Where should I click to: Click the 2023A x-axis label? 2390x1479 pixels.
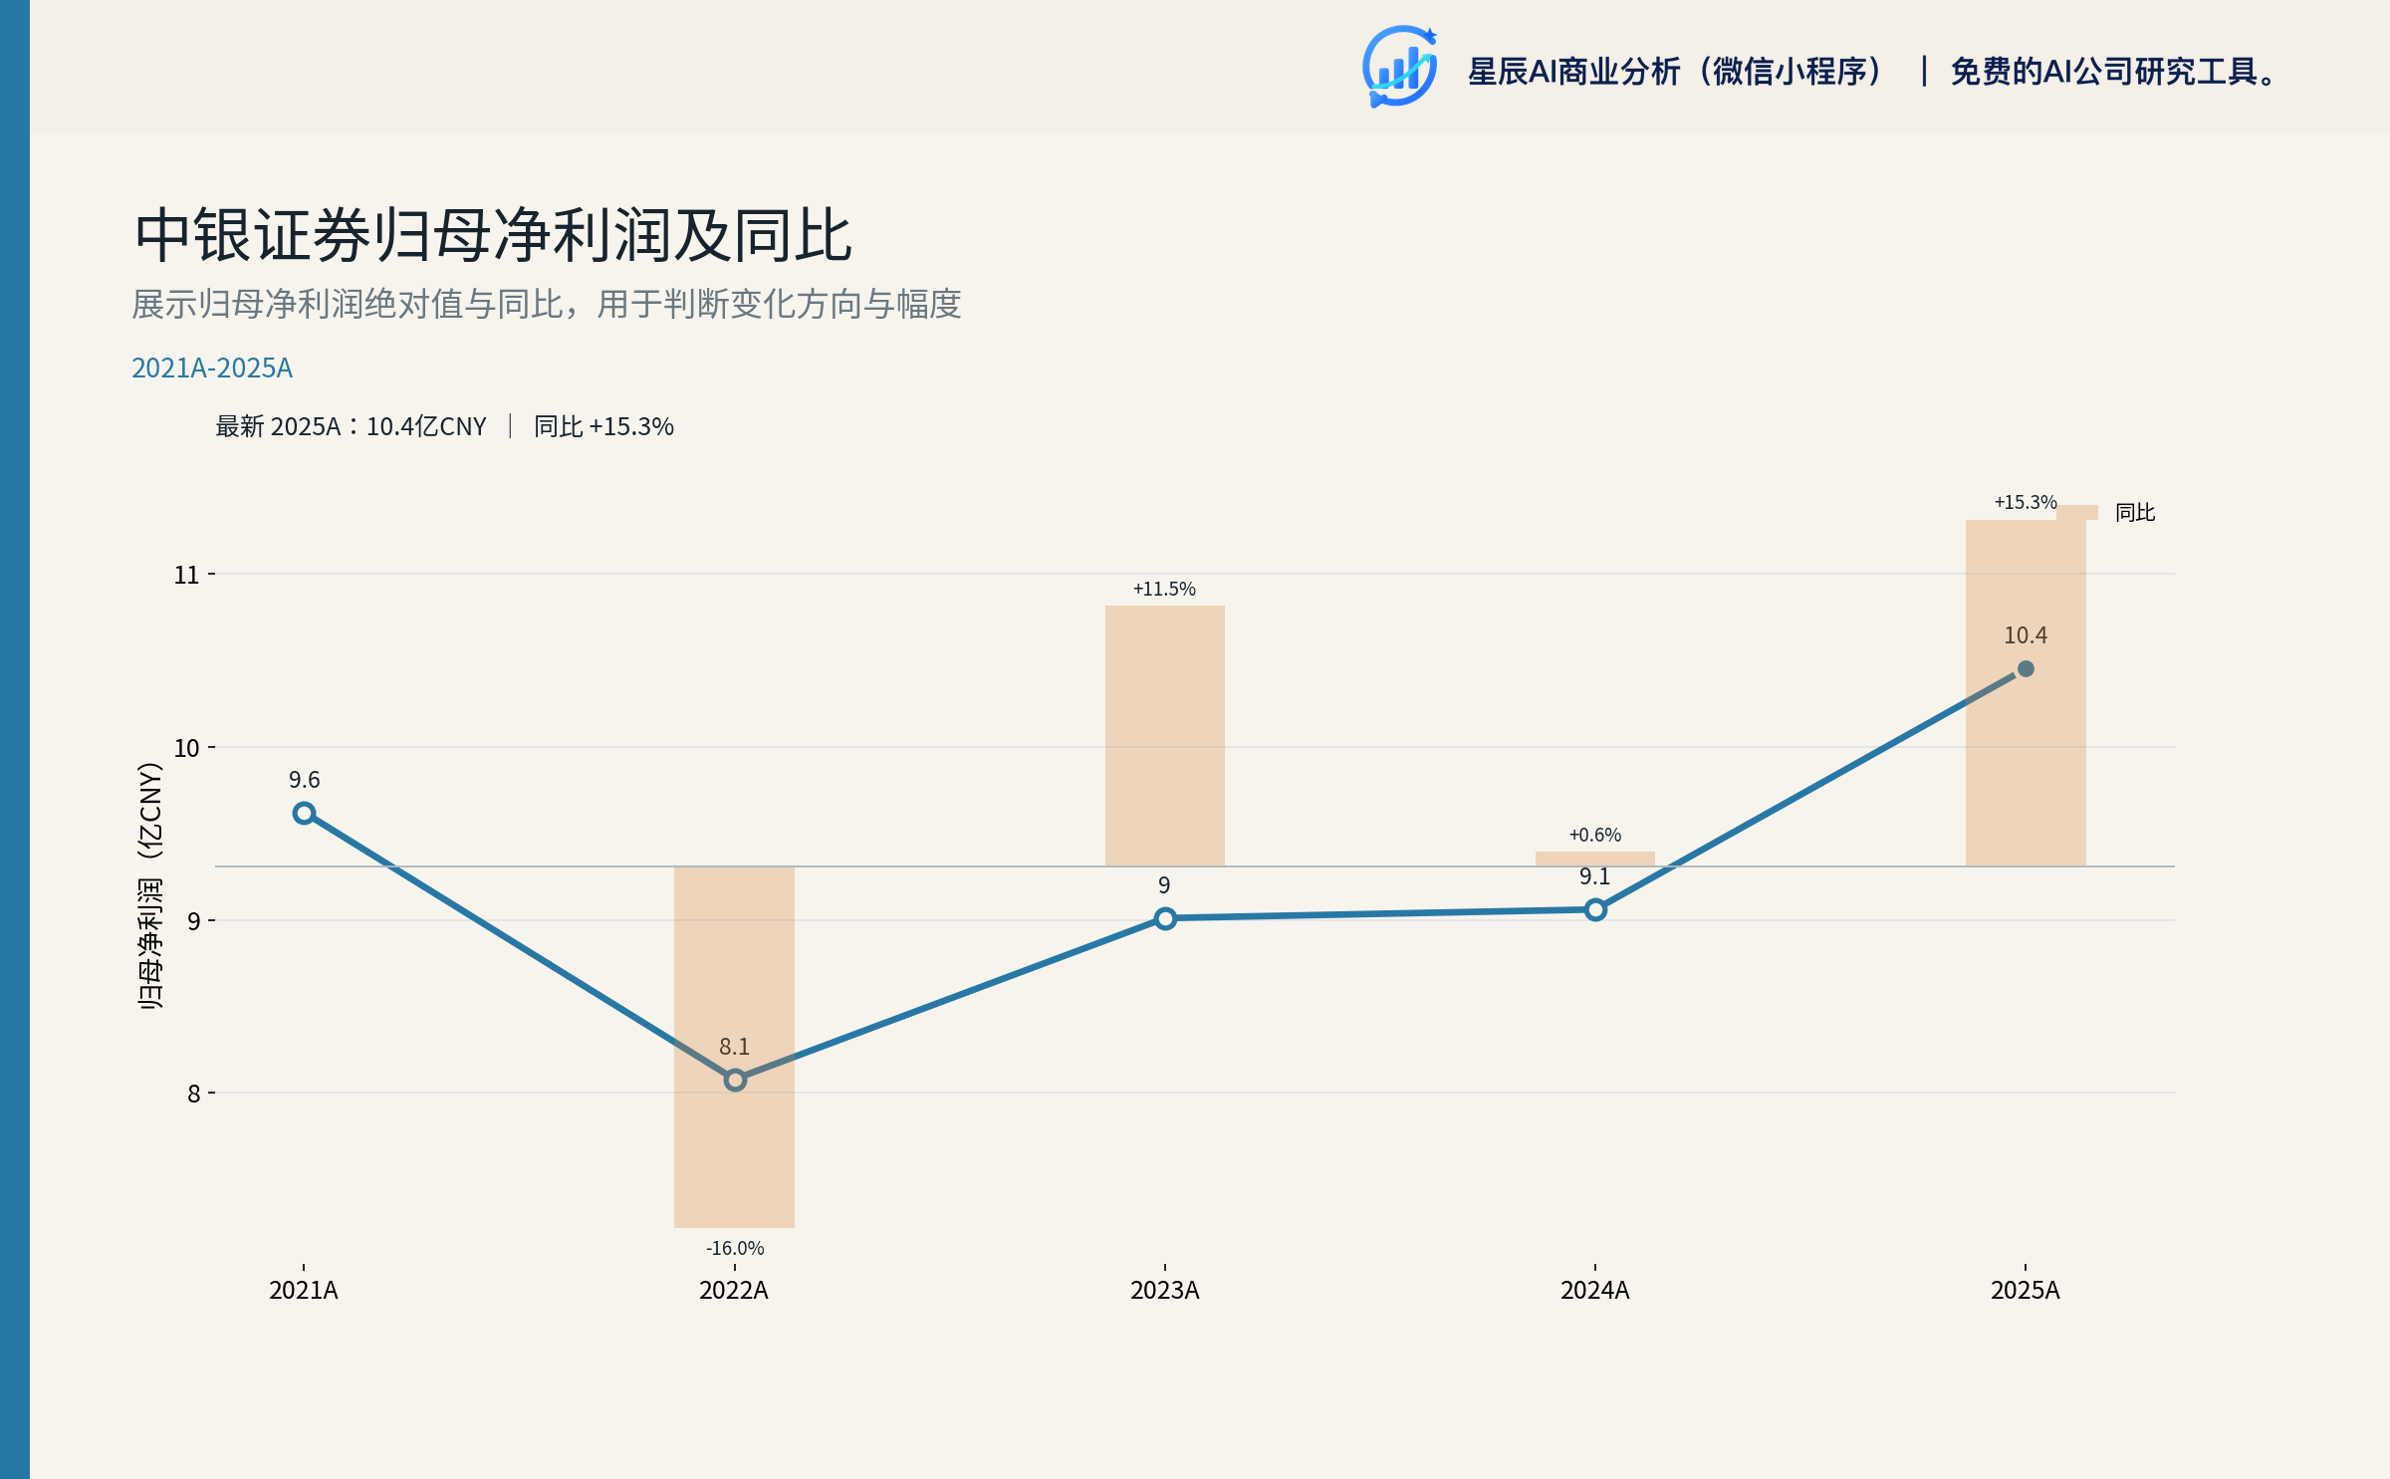pyautogui.click(x=1164, y=1291)
